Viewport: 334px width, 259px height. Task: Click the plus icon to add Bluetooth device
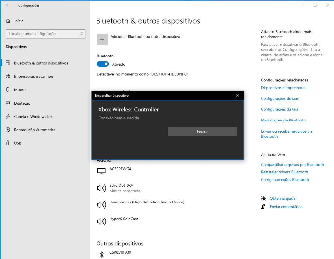pyautogui.click(x=102, y=39)
